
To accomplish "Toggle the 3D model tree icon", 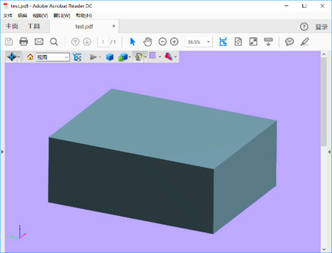I will [77, 57].
